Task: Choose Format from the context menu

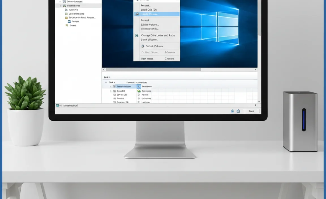Action: pyautogui.click(x=145, y=20)
